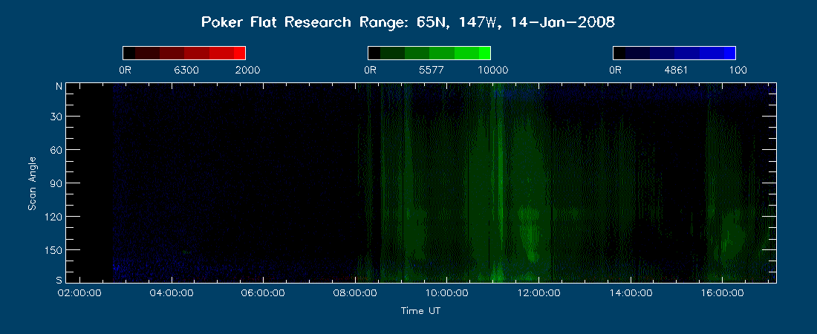Click the 100 blue scale maximum

tap(738, 71)
